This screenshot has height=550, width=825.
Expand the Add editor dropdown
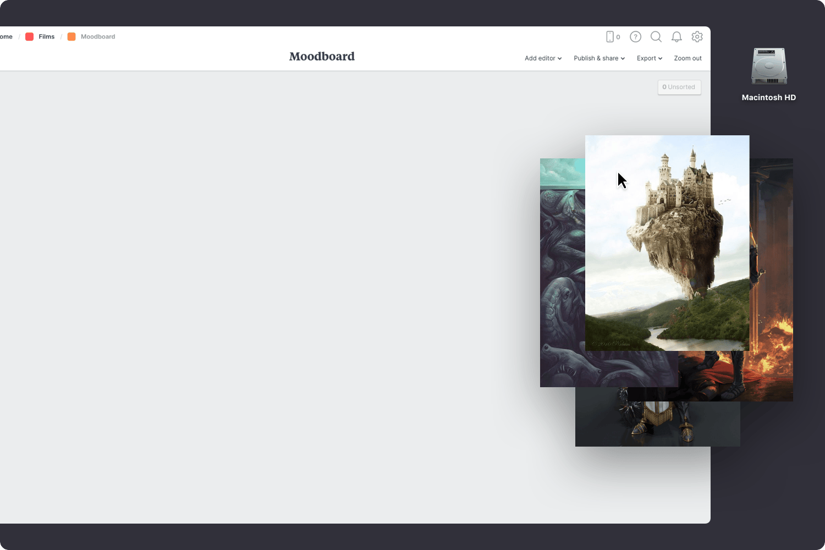(x=543, y=58)
